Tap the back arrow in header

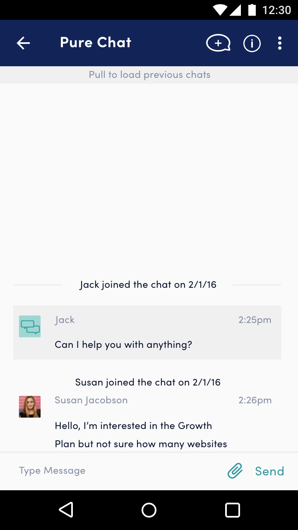tap(23, 43)
